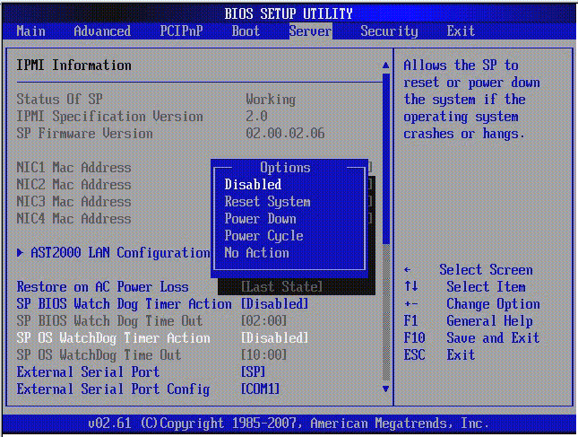Image resolution: width=578 pixels, height=437 pixels.
Task: Go to the Boot tab
Action: click(x=246, y=31)
